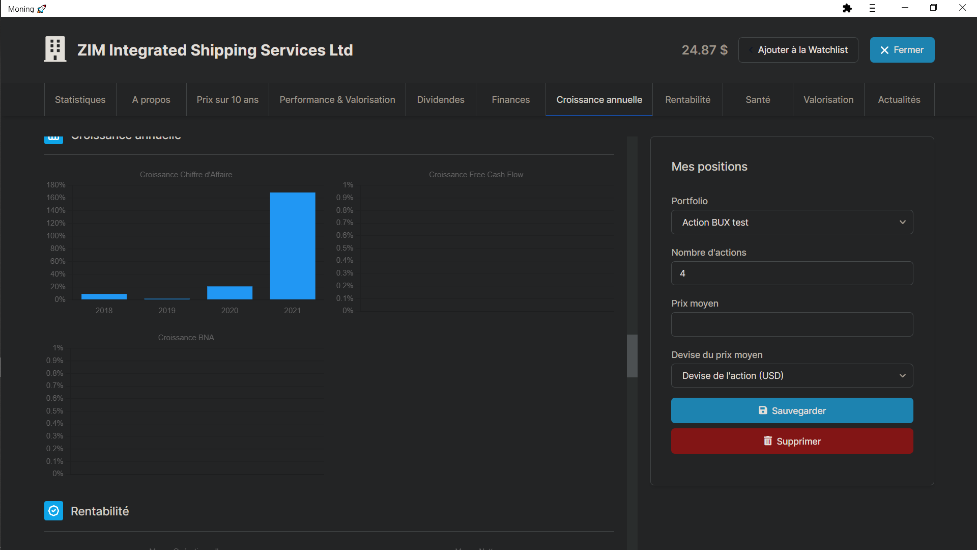This screenshot has height=550, width=977.
Task: Switch to the Dividendes tab
Action: (440, 100)
